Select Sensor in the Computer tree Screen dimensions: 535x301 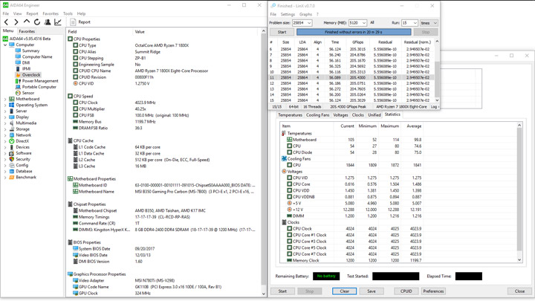pyautogui.click(x=27, y=93)
